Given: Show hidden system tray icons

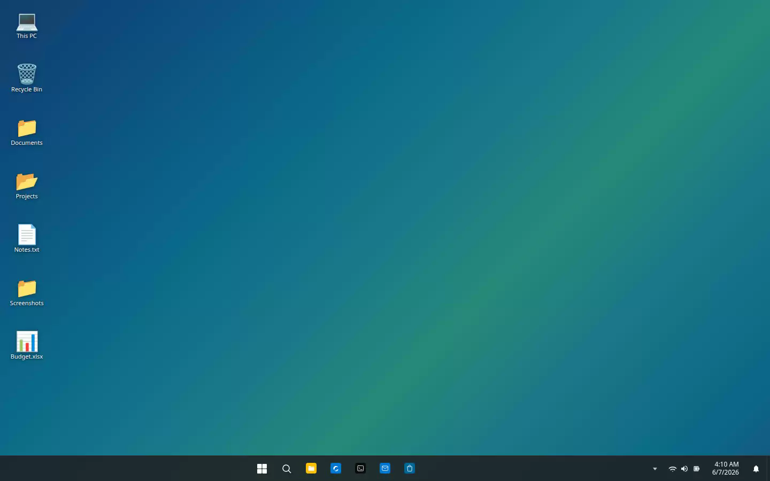Looking at the screenshot, I should [655, 469].
